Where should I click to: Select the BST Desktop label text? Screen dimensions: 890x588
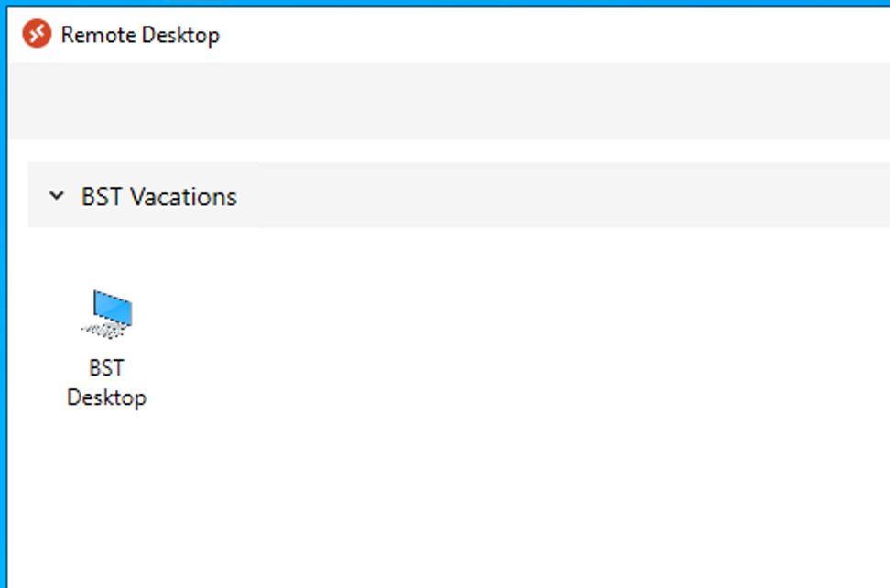pyautogui.click(x=106, y=383)
